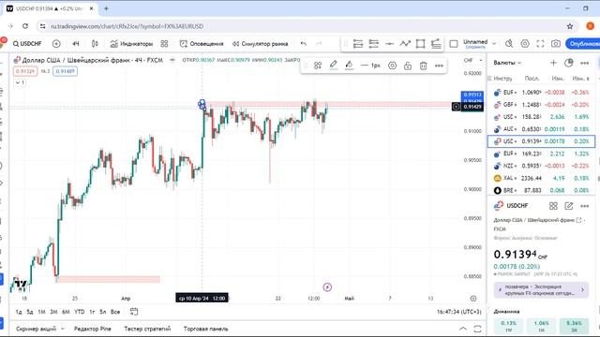The width and height of the screenshot is (600, 337).
Task: Delete the selected drawing with the trash icon
Action: tap(423, 66)
